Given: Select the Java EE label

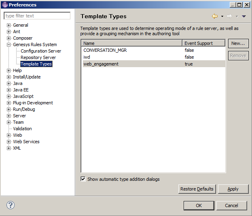Looking at the screenshot, I should 21,90.
